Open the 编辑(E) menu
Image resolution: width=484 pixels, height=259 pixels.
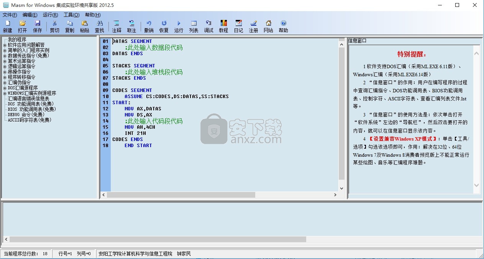30,15
